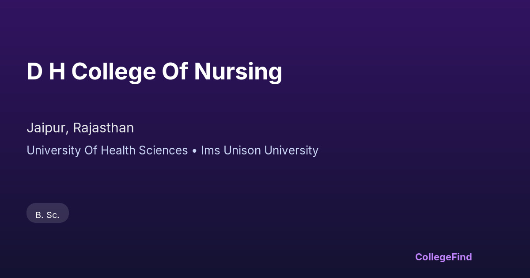Click the Find part of the CollegeFind logo
The image size is (530, 278).
[x=462, y=257]
